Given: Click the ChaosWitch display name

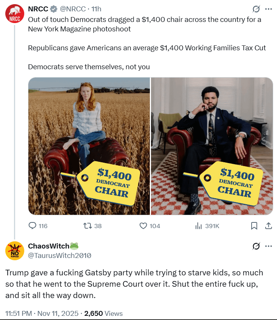Looking at the screenshot, I should (48, 246).
